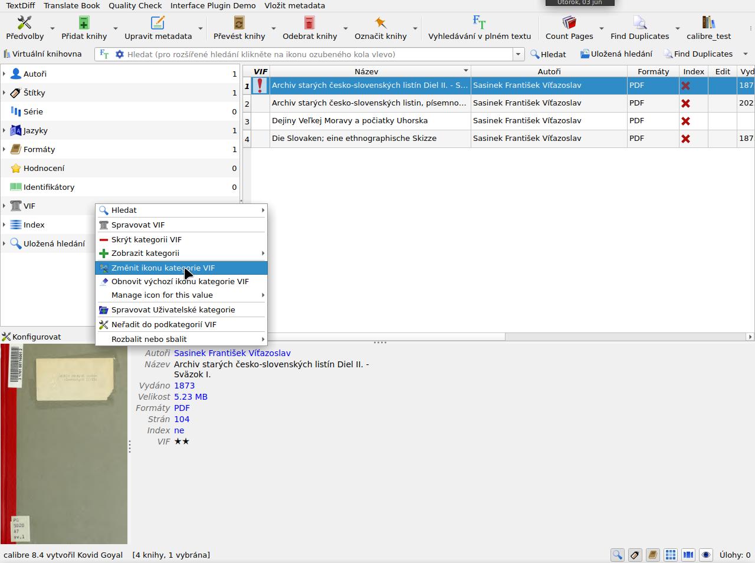Open the Vložit metadata menu
The height and width of the screenshot is (563, 755).
point(294,5)
